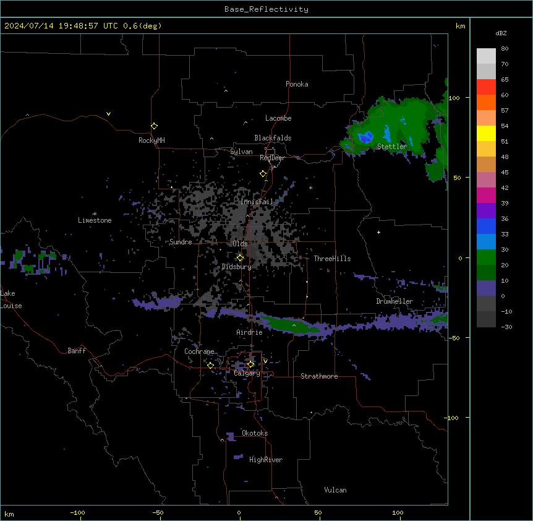This screenshot has width=533, height=521.
Task: Click the ThreeHills label
Action: pos(332,259)
